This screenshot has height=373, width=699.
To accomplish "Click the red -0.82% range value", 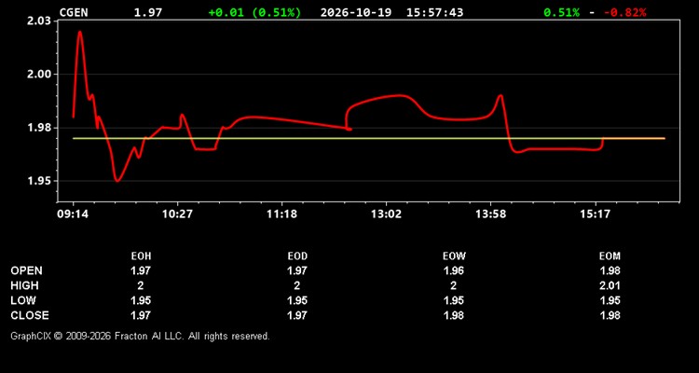I will tap(624, 12).
